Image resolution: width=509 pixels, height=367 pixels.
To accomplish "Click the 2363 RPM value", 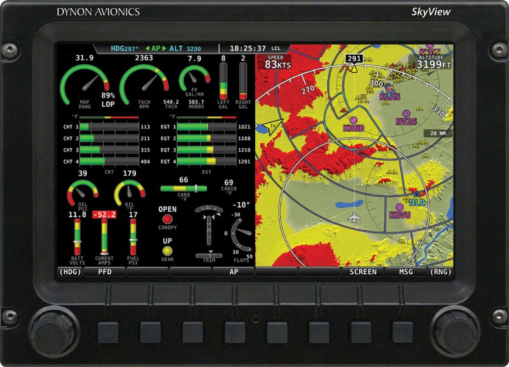I will [x=144, y=58].
